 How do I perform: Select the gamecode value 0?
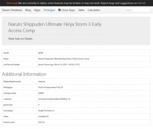pyautogui.click(x=39, y=105)
